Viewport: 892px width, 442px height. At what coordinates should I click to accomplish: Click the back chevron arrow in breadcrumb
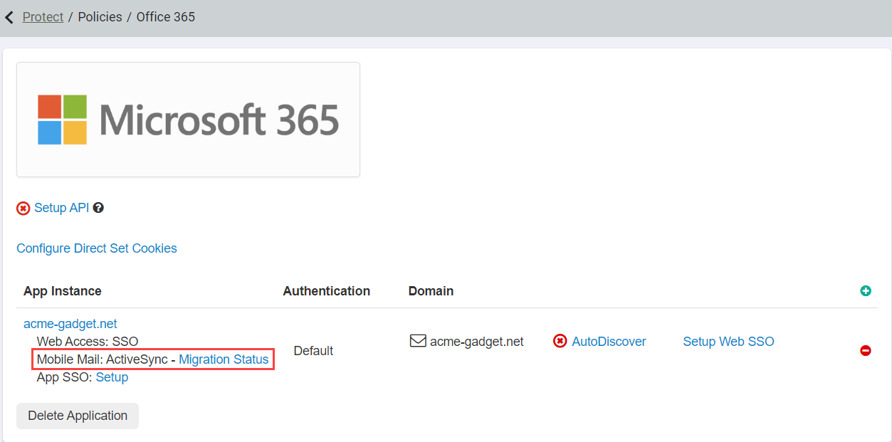point(9,17)
